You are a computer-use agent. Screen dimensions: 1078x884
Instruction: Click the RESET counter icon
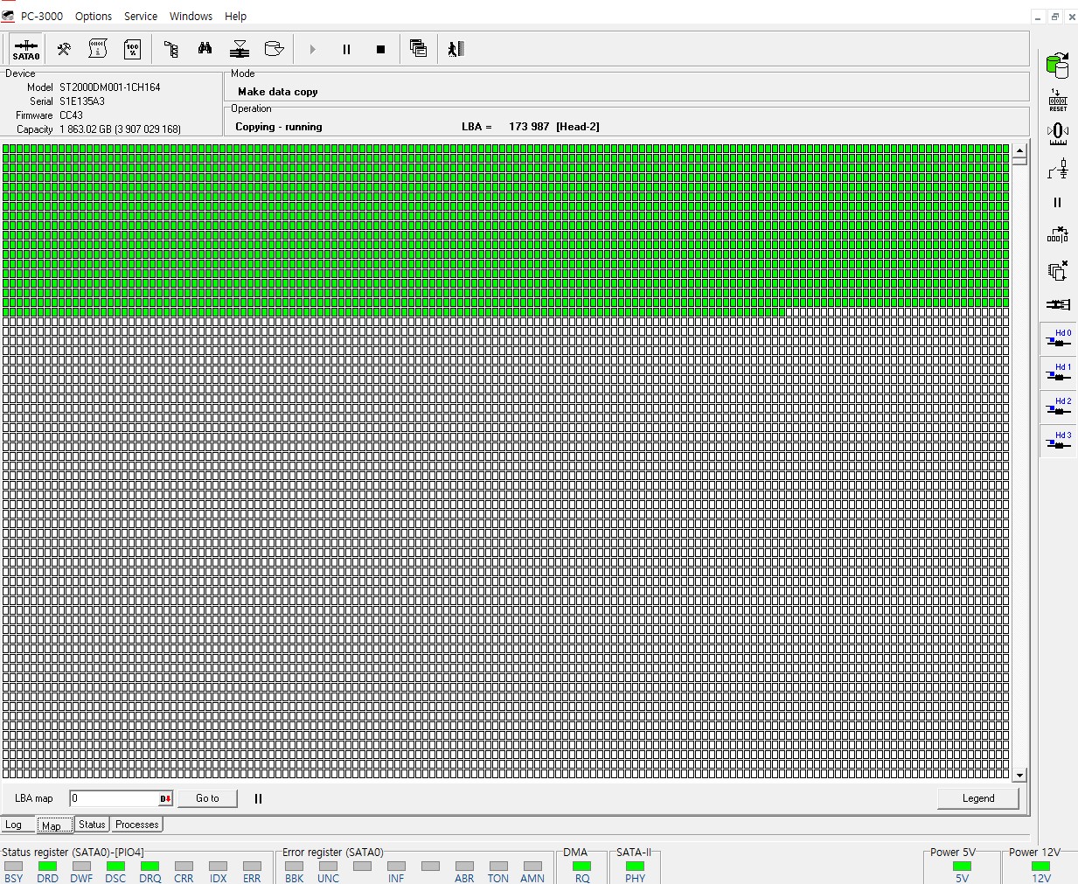(x=1058, y=100)
